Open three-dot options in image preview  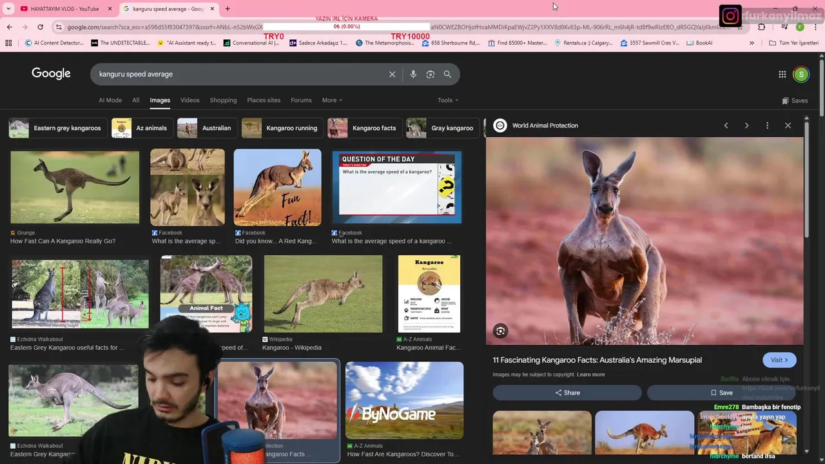[x=767, y=126]
